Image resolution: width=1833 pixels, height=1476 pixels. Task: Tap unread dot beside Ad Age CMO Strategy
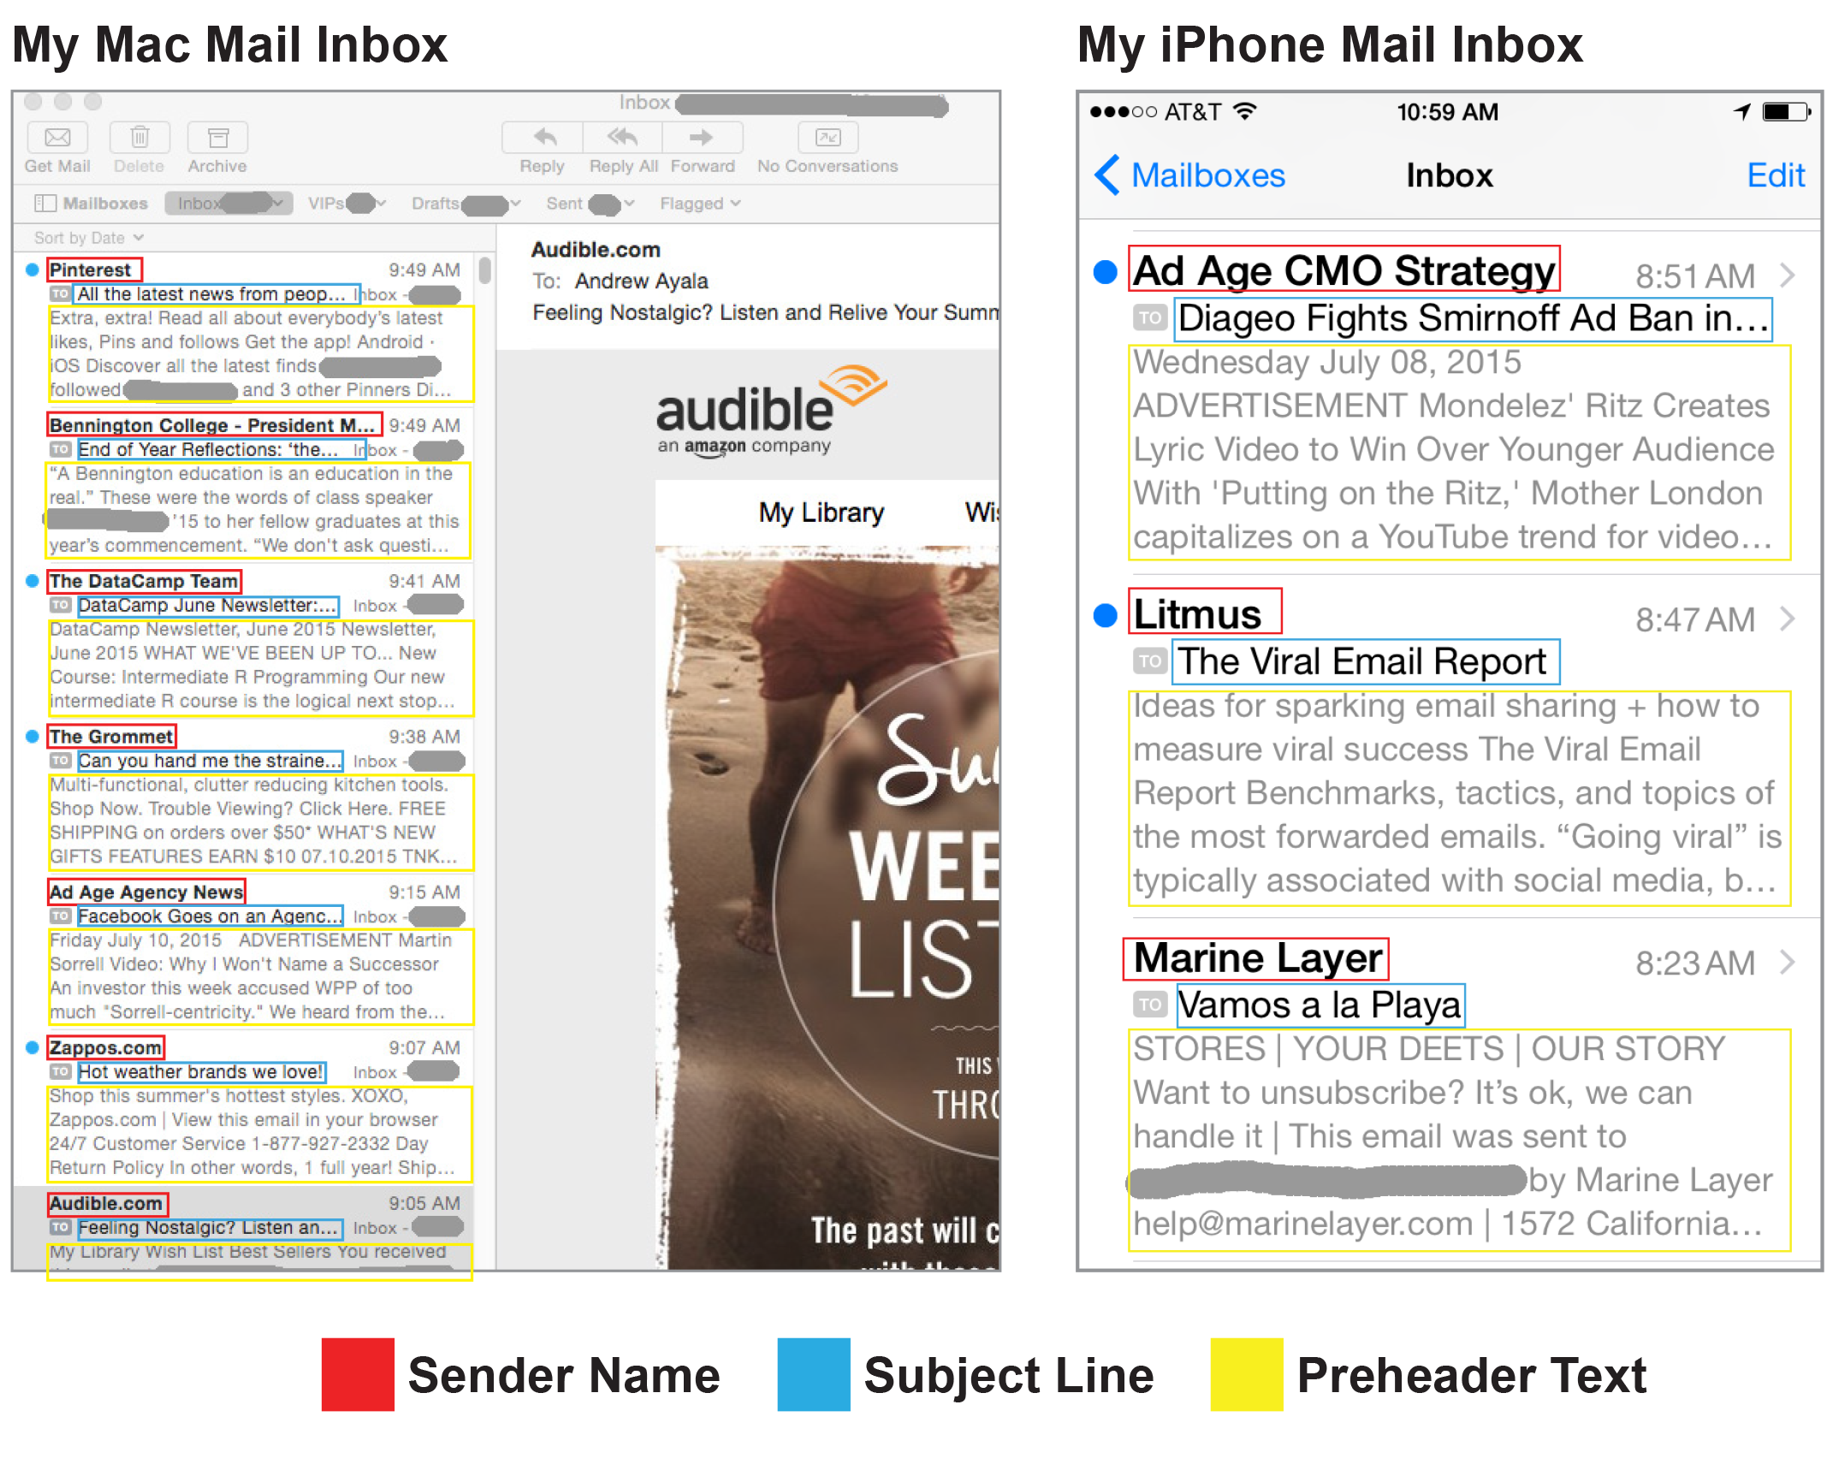1106,273
